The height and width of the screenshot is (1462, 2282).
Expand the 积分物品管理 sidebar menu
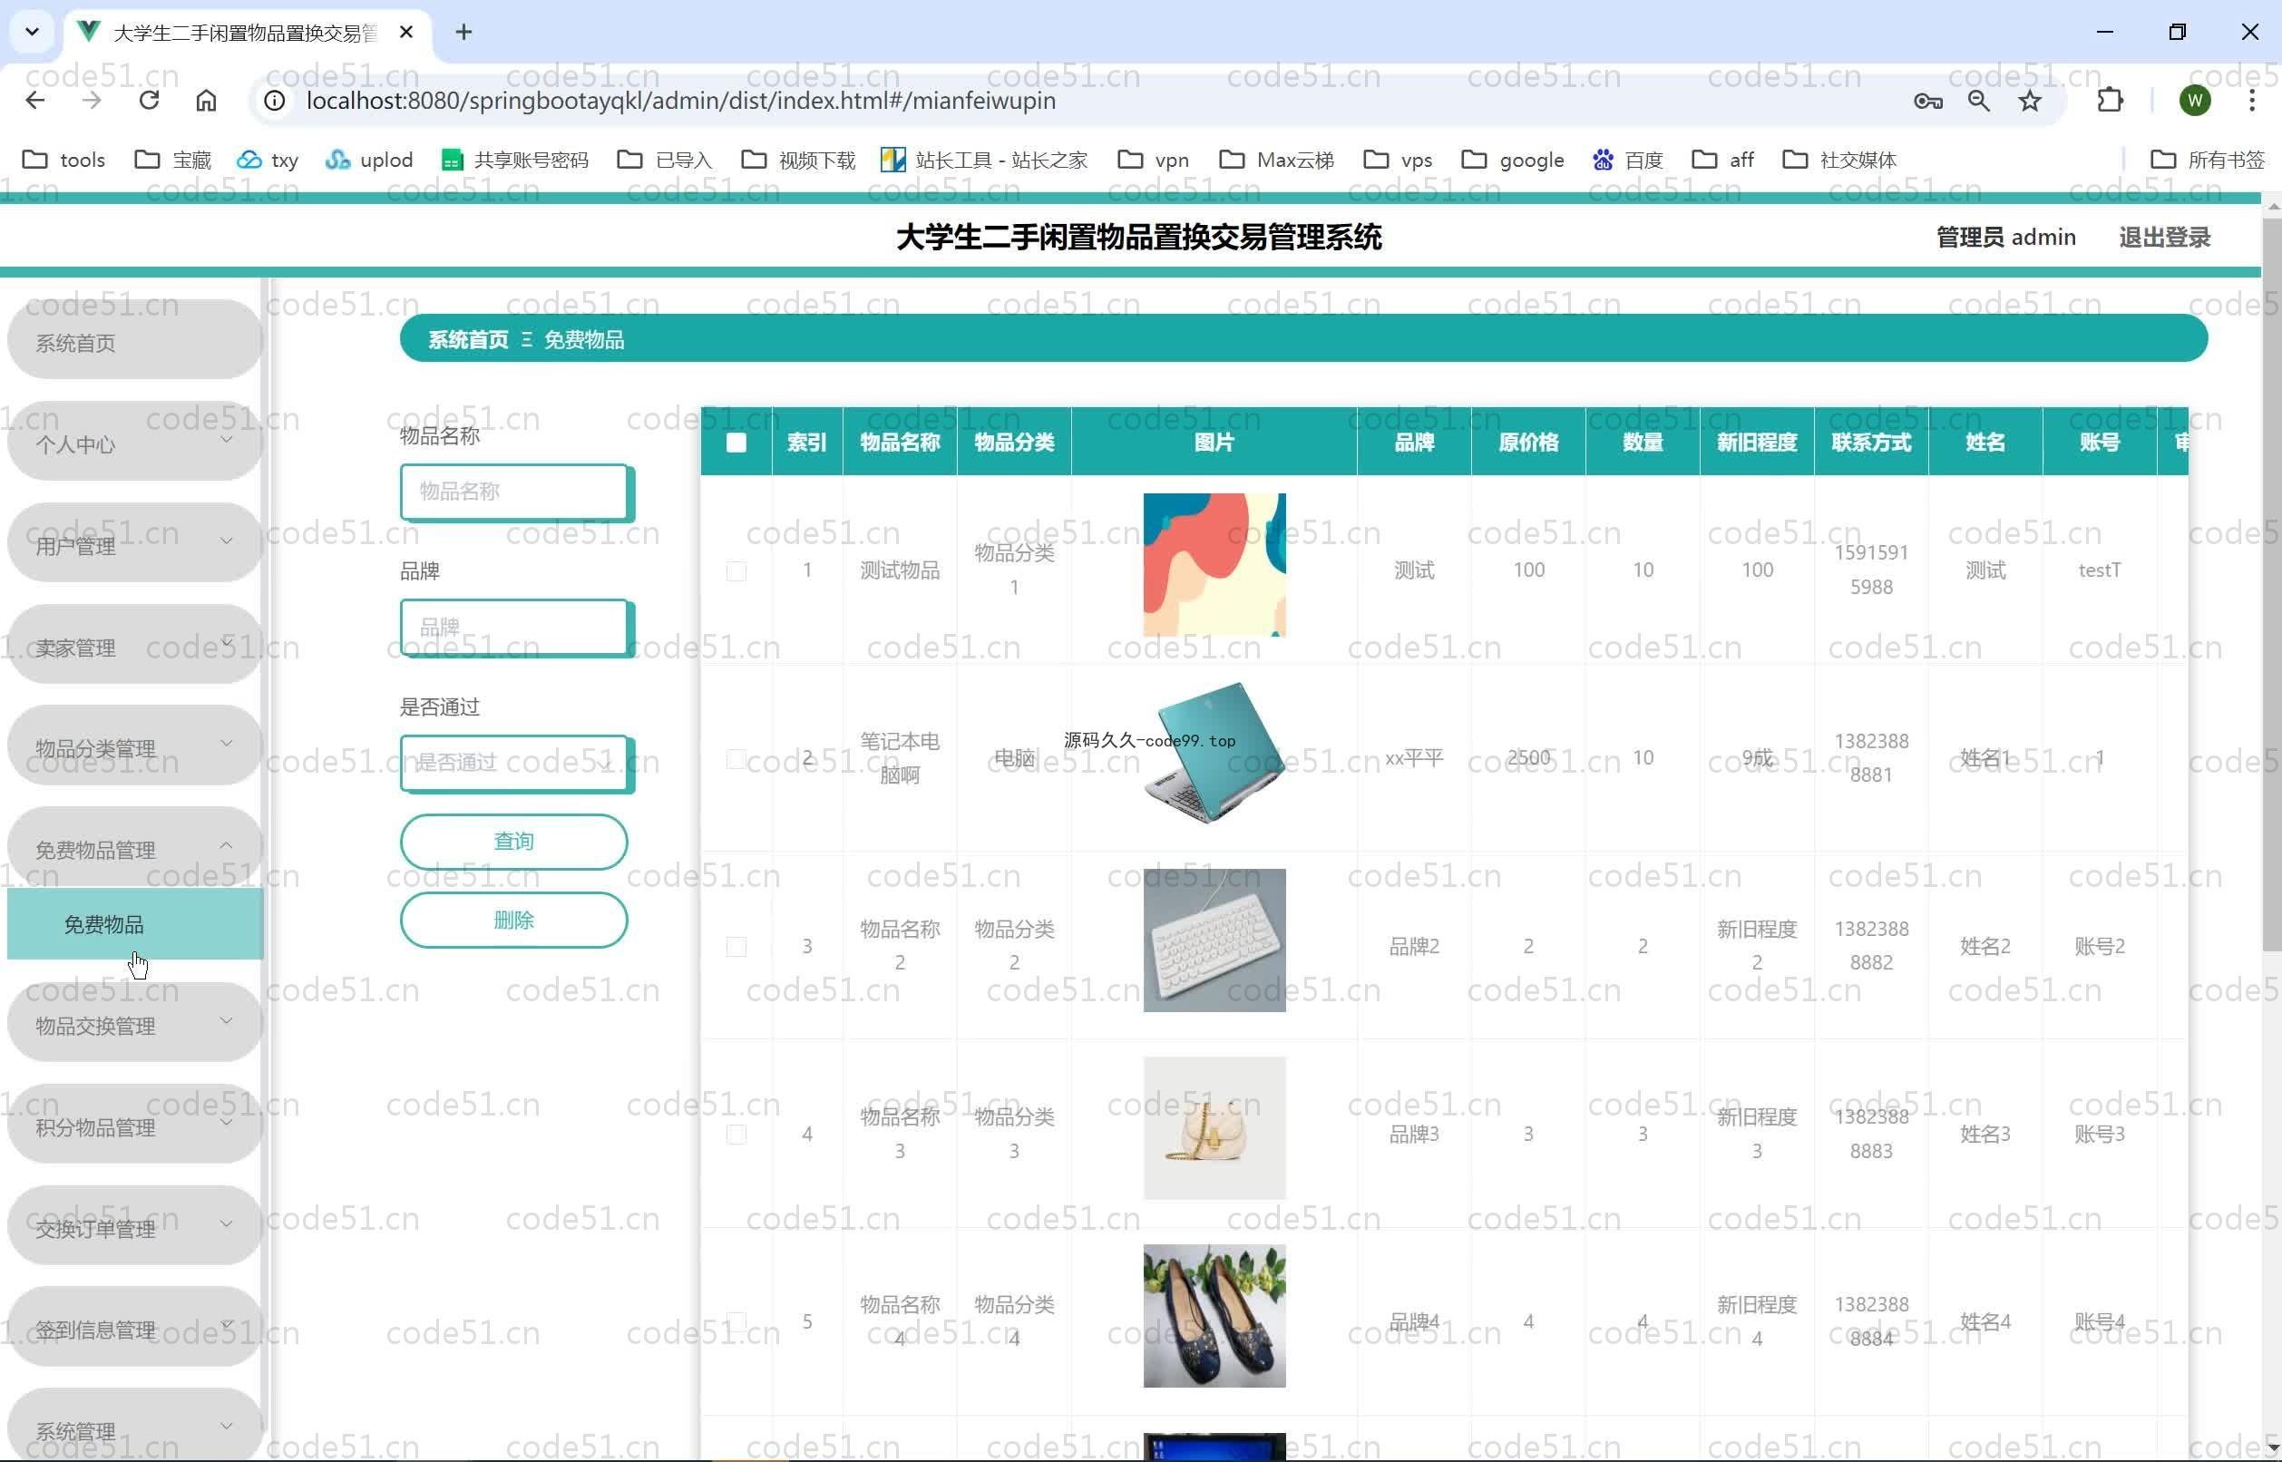(134, 1126)
